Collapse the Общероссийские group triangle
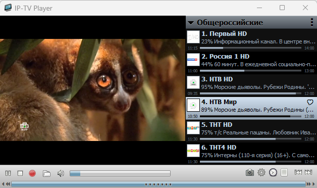Screen dimensions: 317x188 191,23
